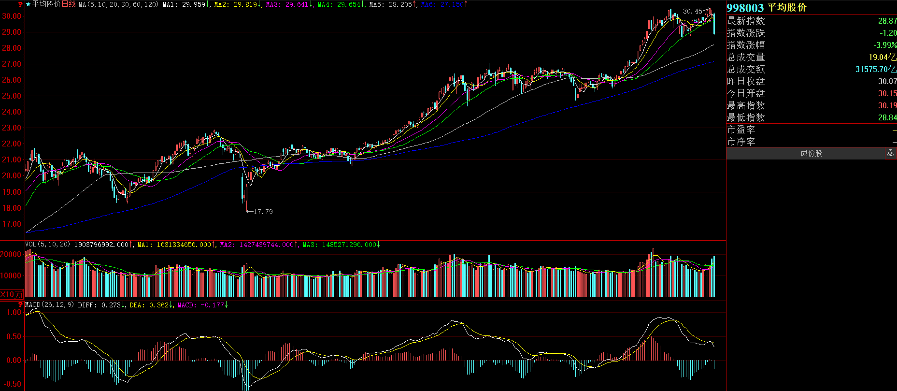Click the 31575.70亿 turnover value
This screenshot has height=391, width=897.
(876, 69)
